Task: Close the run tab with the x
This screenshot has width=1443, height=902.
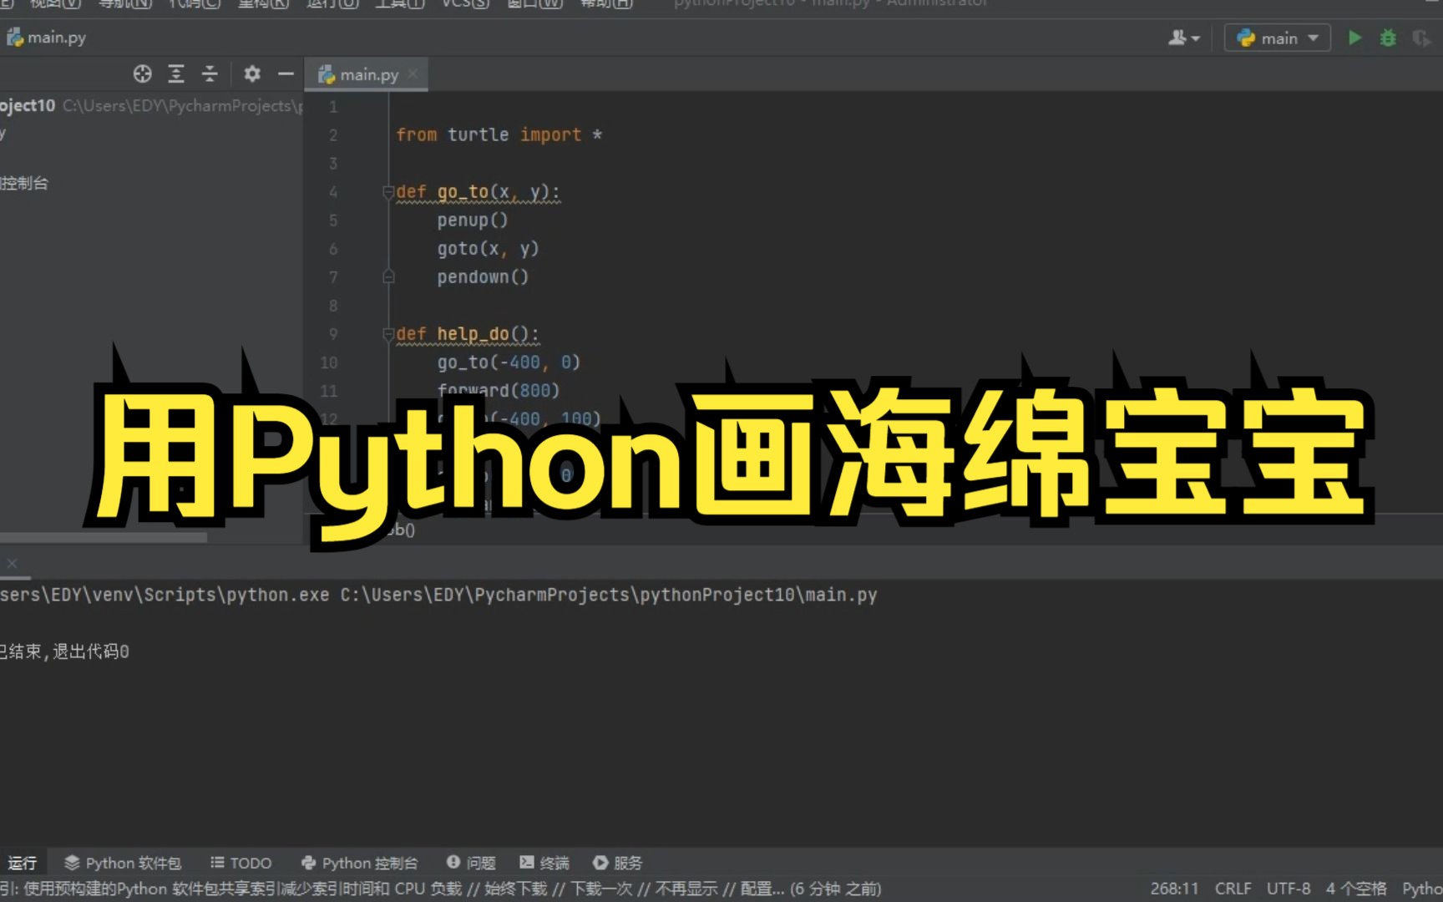Action: coord(12,564)
